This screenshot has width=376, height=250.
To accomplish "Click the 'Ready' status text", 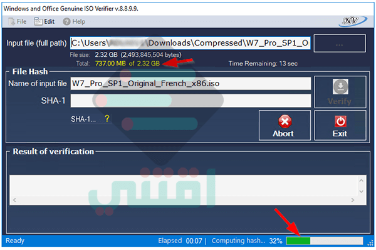I will point(15,241).
